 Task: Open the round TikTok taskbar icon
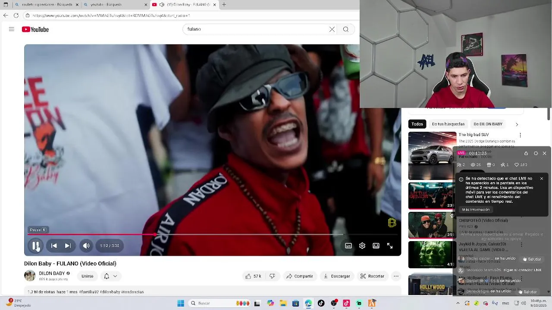tap(321, 303)
